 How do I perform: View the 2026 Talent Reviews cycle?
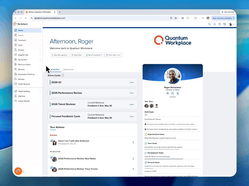click(x=132, y=104)
